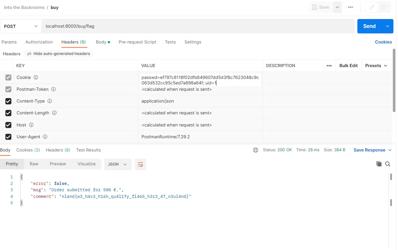Open the comments icon panel
Image resolution: width=398 pixels, height=250 pixels.
tap(384, 7)
